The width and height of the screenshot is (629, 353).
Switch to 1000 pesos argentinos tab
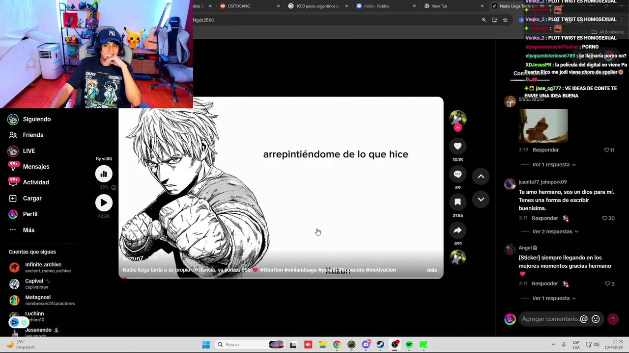coord(317,6)
